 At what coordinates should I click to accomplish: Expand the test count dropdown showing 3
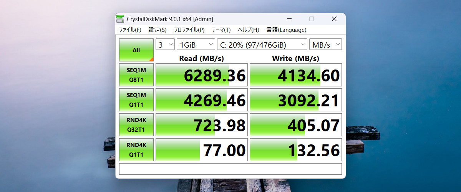(165, 45)
